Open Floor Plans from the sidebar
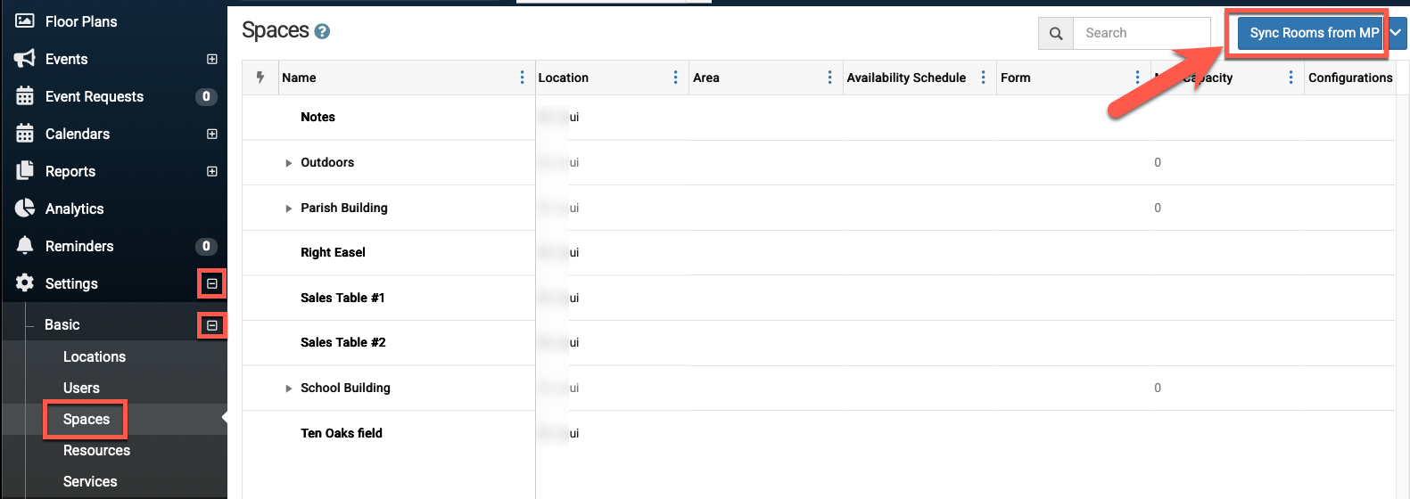1410x499 pixels. coord(81,21)
